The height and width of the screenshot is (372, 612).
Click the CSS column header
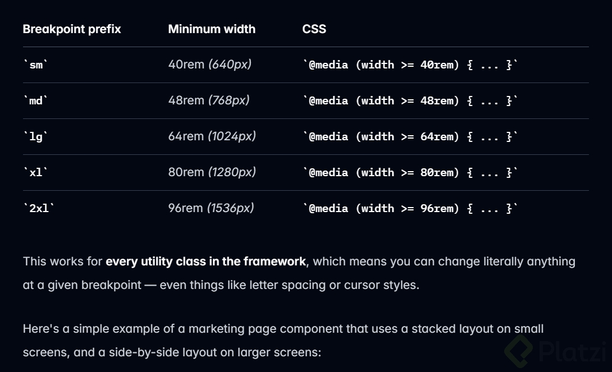[314, 29]
